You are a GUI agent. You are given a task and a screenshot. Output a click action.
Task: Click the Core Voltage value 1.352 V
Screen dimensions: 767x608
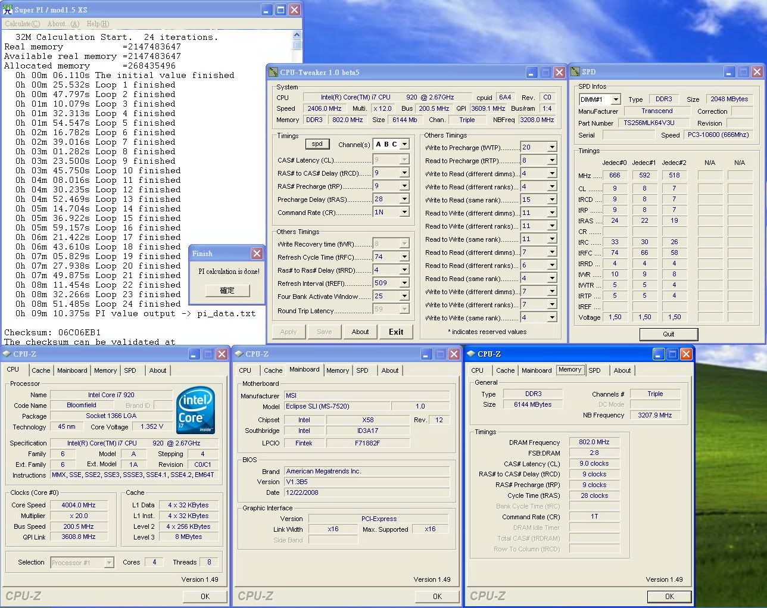pos(152,426)
